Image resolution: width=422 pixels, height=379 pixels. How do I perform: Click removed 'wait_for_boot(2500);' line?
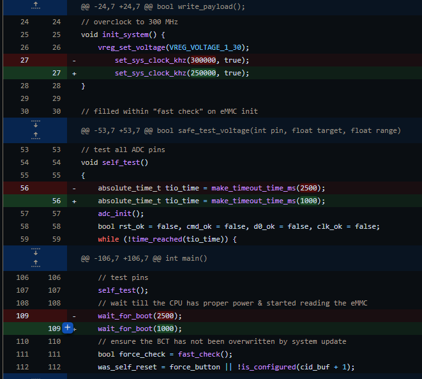pyautogui.click(x=140, y=316)
